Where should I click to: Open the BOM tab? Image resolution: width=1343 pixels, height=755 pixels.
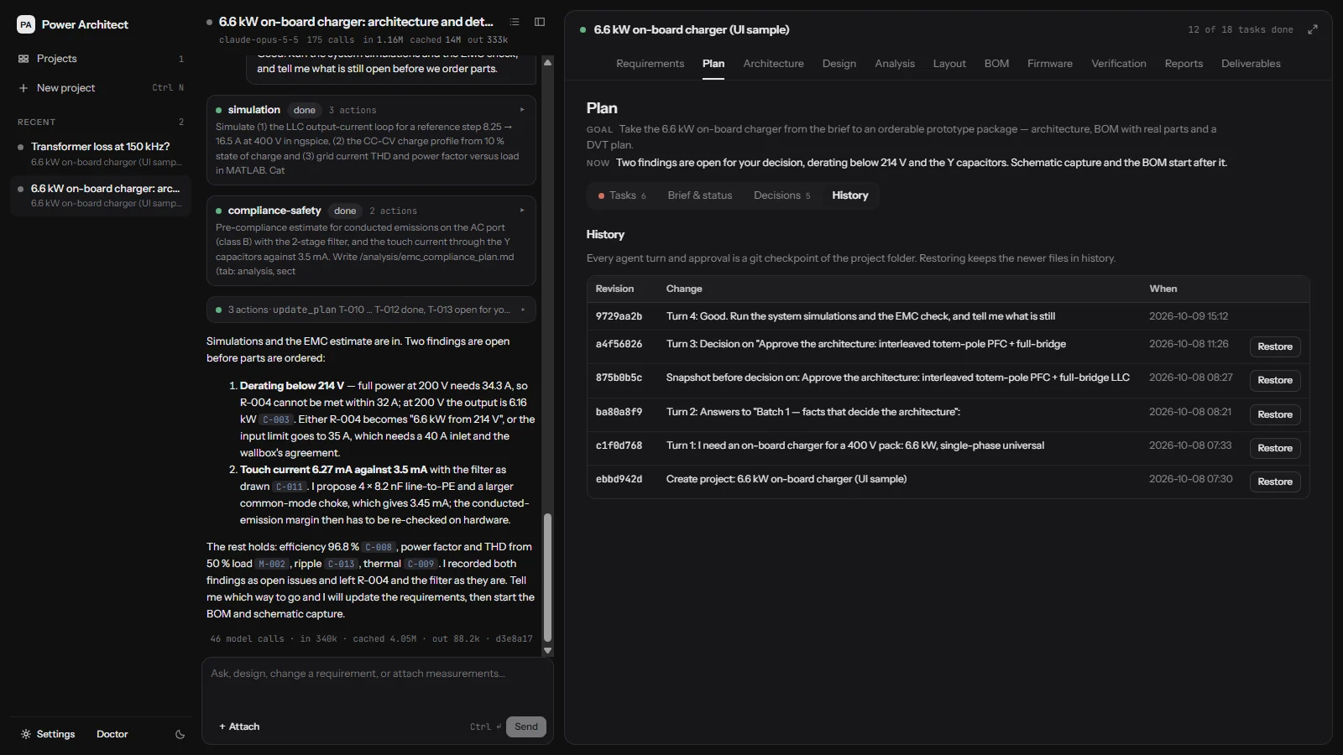(x=996, y=64)
